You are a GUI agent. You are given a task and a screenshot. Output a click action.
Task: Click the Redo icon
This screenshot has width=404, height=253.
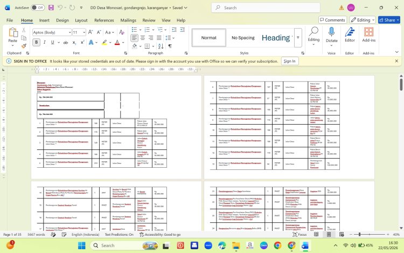point(72,8)
